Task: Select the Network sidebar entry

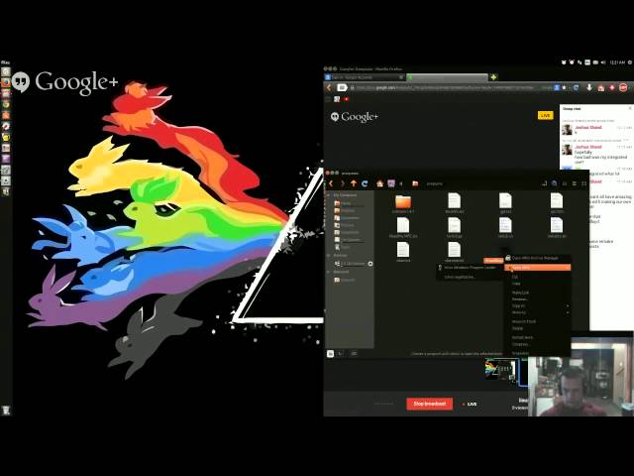Action: [346, 280]
